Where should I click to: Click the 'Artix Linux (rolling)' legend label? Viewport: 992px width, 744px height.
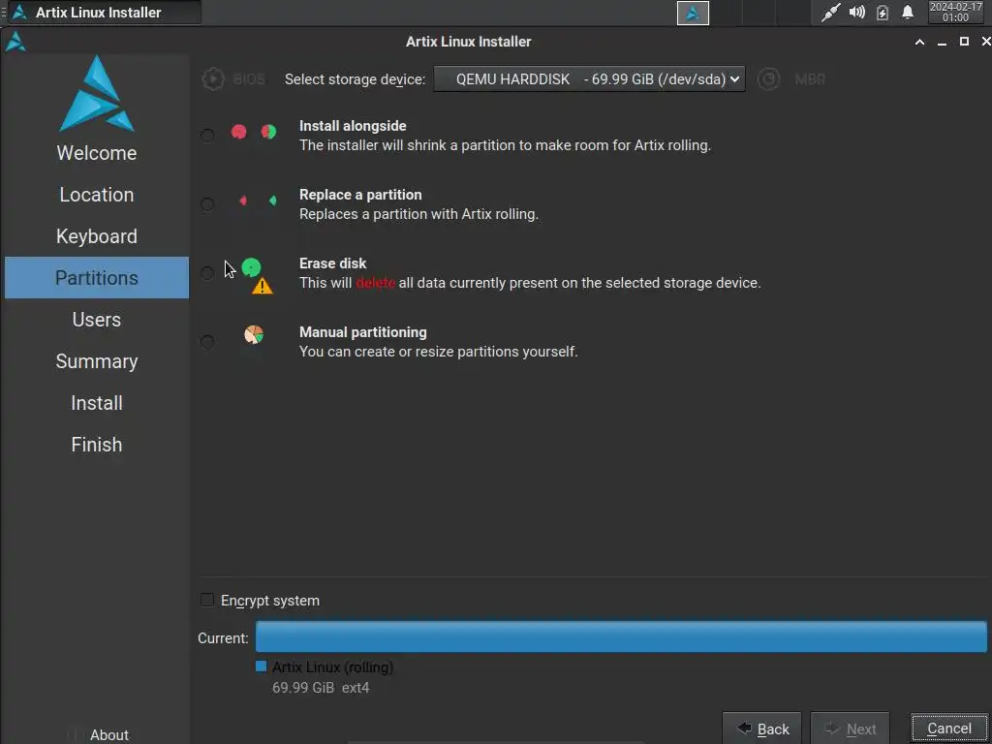click(x=333, y=667)
